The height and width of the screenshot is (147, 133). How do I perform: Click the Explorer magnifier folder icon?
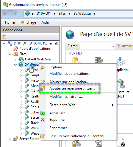[x=43, y=67]
